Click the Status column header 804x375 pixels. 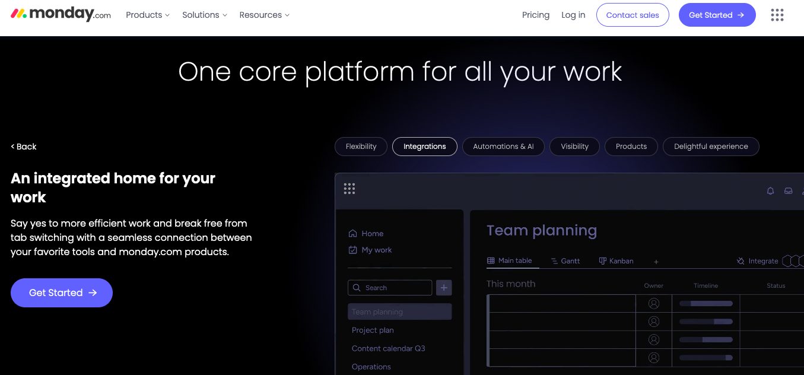pyautogui.click(x=776, y=286)
